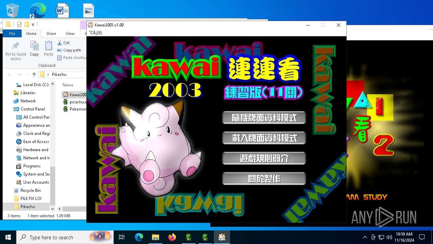This screenshot has height=244, width=433.
Task: Open File Explorer taskbar icon
Action: (155, 237)
